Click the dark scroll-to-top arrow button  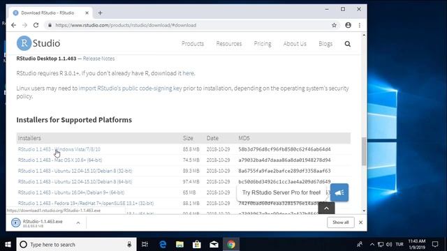point(326,208)
